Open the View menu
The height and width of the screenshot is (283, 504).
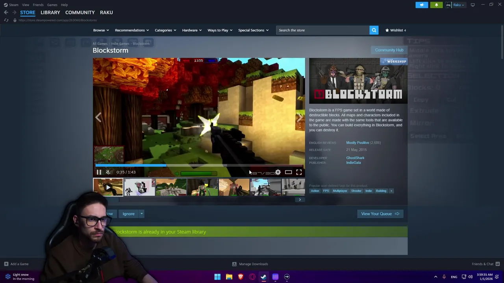coord(26,5)
